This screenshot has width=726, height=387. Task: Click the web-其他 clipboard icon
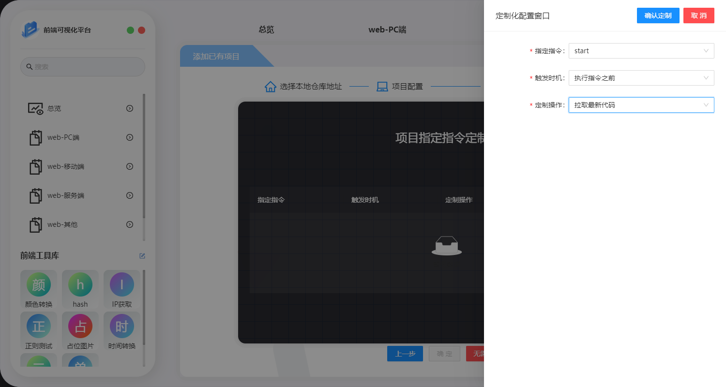click(x=35, y=224)
